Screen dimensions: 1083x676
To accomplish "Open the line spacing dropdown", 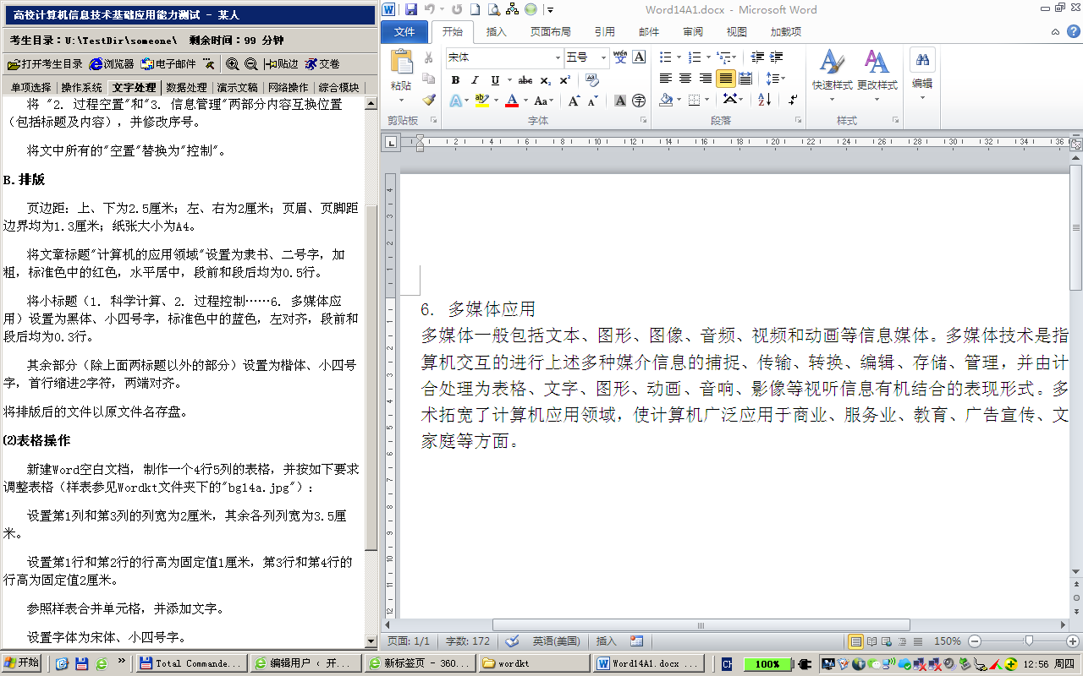I will pos(775,79).
